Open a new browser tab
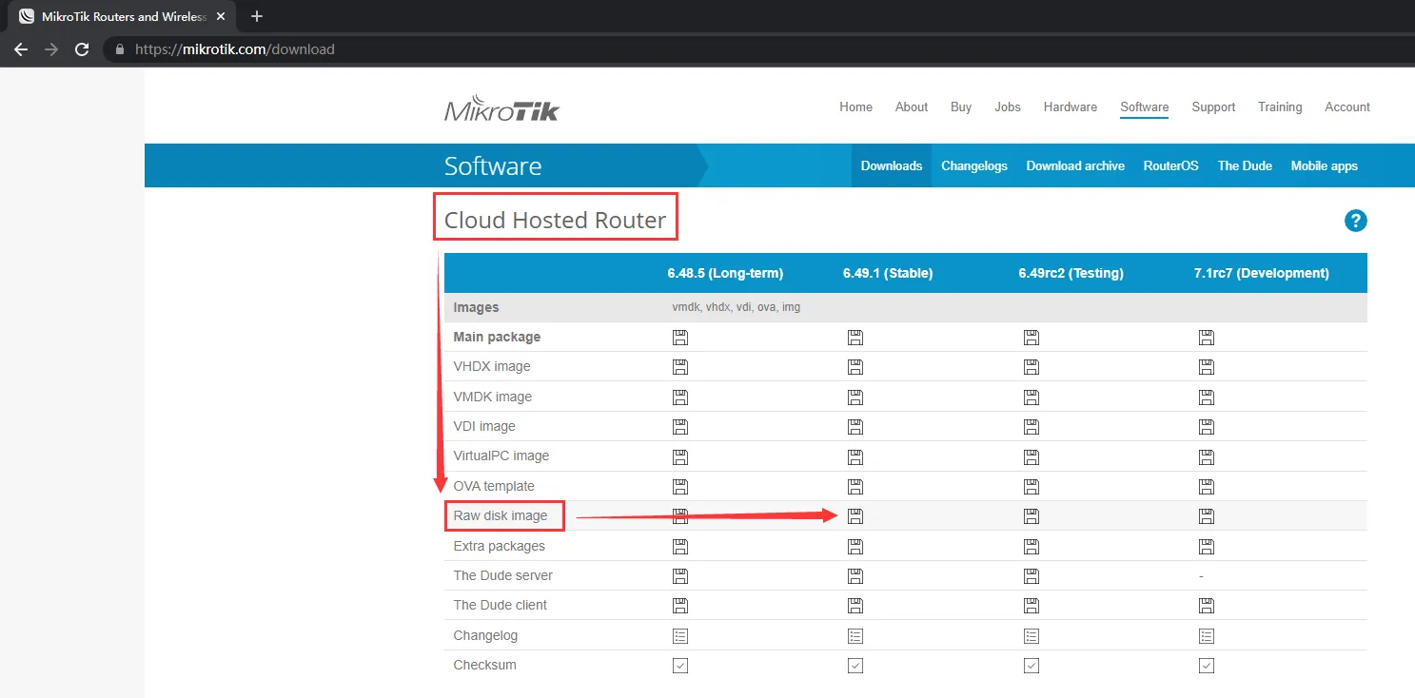This screenshot has height=698, width=1415. 256,16
